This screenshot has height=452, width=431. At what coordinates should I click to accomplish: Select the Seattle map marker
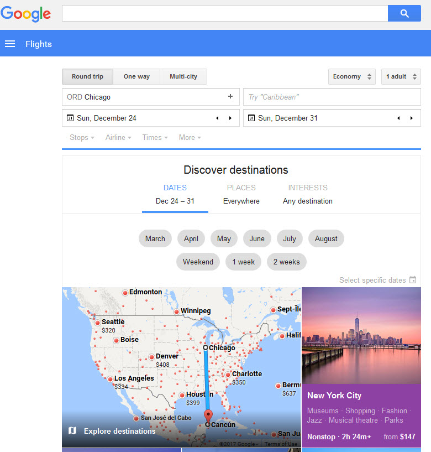pyautogui.click(x=98, y=323)
